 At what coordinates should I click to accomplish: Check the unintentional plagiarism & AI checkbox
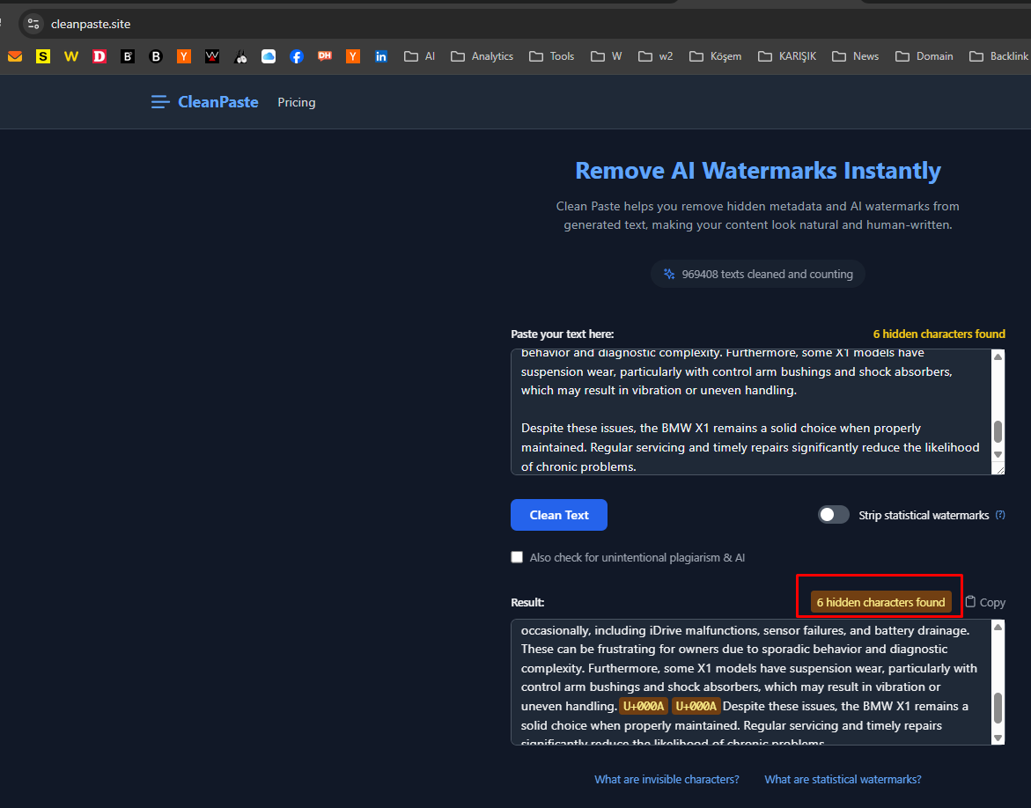[517, 557]
